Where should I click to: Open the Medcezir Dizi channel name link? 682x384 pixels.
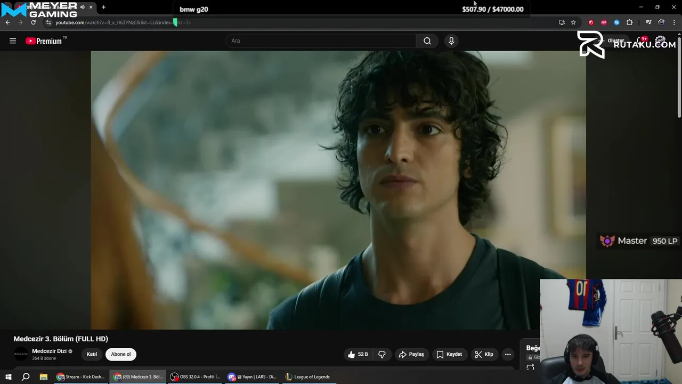pos(49,351)
